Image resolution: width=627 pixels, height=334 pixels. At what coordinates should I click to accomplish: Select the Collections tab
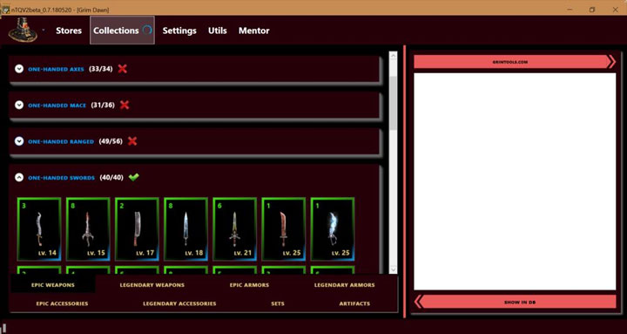click(123, 30)
